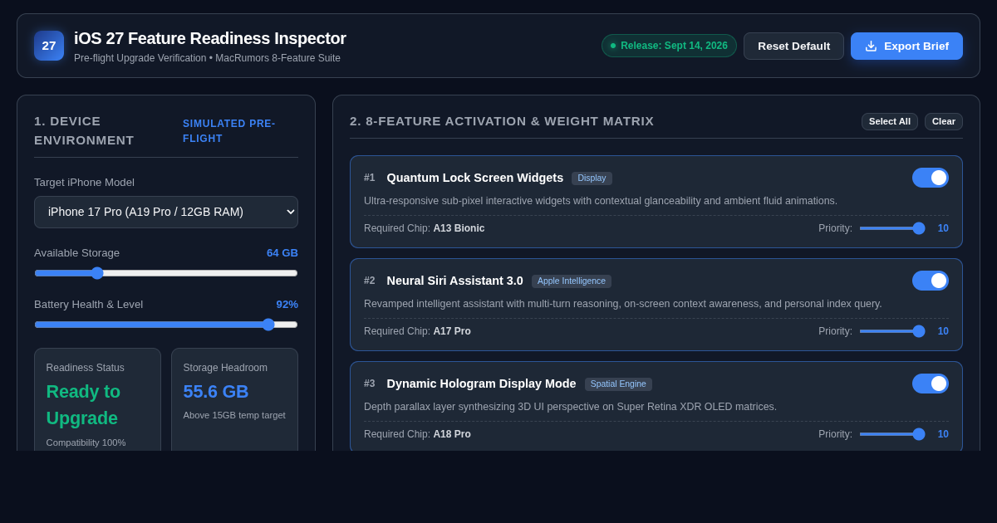Toggle Quantum Lock Screen Widgets switch
Viewport: 997px width, 523px height.
coord(931,178)
